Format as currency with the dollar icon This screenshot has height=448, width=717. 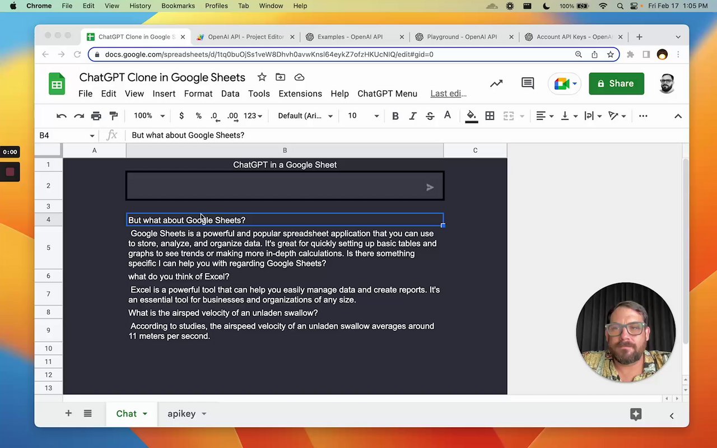[181, 116]
